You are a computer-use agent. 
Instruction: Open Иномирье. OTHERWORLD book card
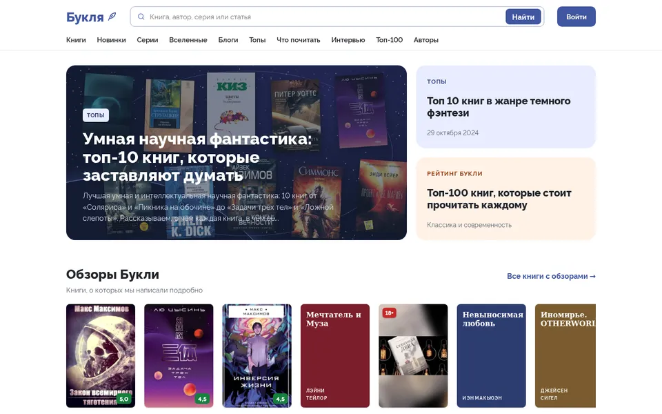565,356
